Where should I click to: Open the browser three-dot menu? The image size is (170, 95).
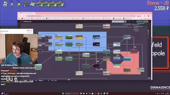pyautogui.click(x=151, y=16)
